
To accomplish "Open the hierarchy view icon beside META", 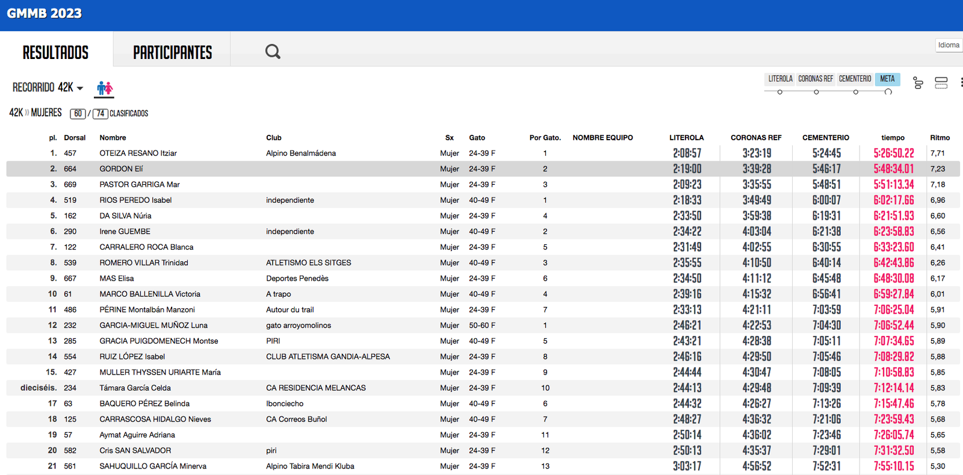I will tap(918, 83).
